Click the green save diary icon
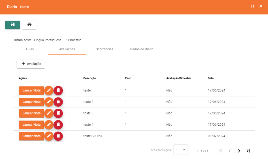Screen dimensions: 268x159 point(13,25)
